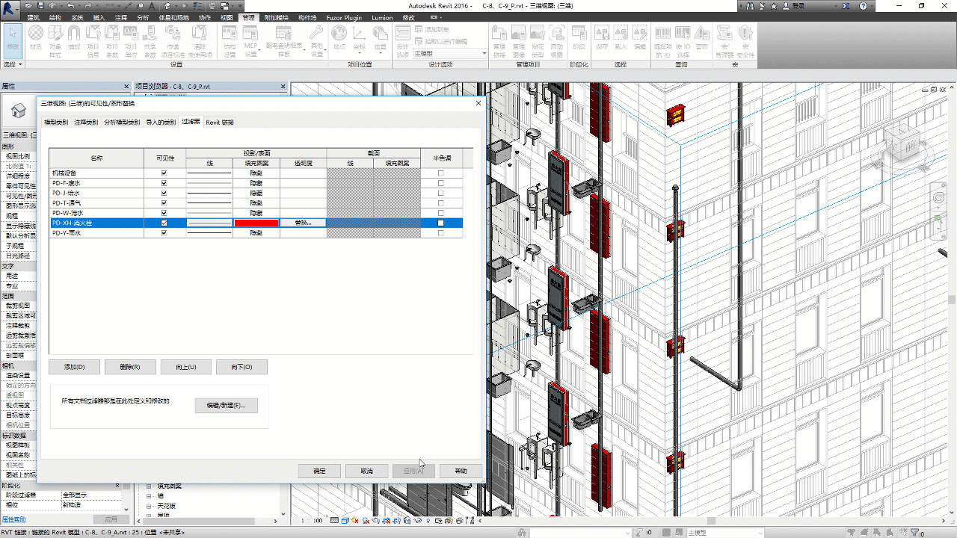The image size is (957, 538).
Task: Click red fill pattern swatch for PD-XH-消火栓
Action: coord(256,223)
